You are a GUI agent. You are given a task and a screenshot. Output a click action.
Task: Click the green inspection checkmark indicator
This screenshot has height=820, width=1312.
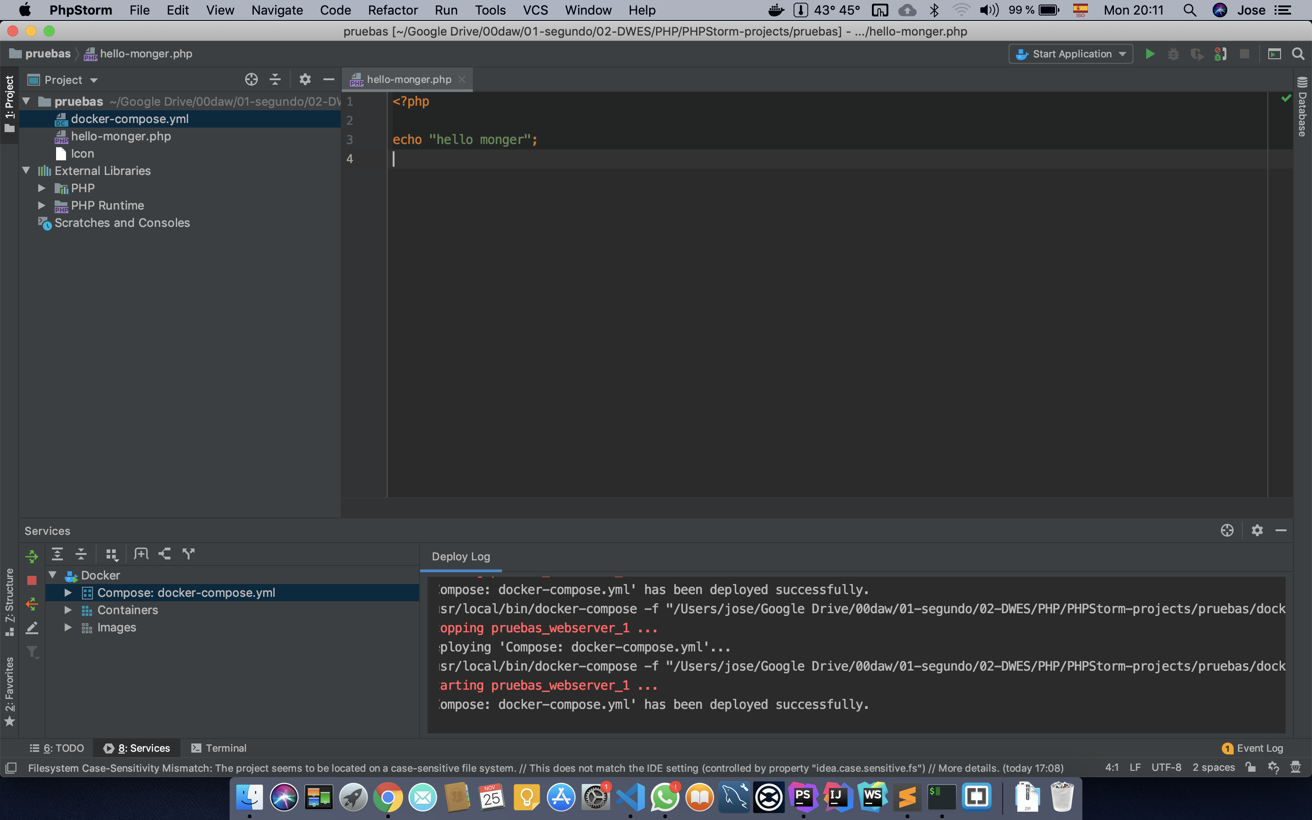coord(1286,98)
